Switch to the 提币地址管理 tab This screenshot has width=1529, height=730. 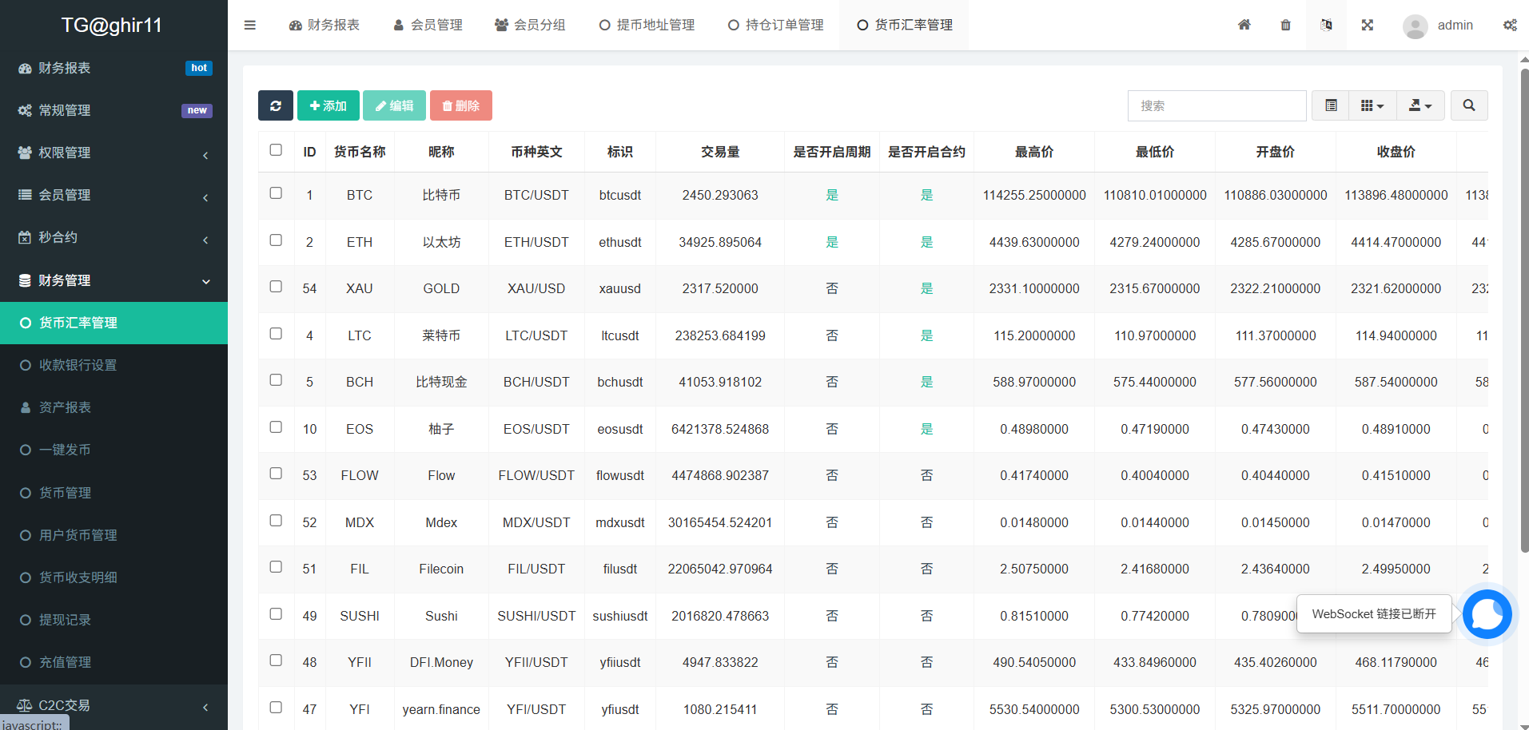(x=647, y=25)
